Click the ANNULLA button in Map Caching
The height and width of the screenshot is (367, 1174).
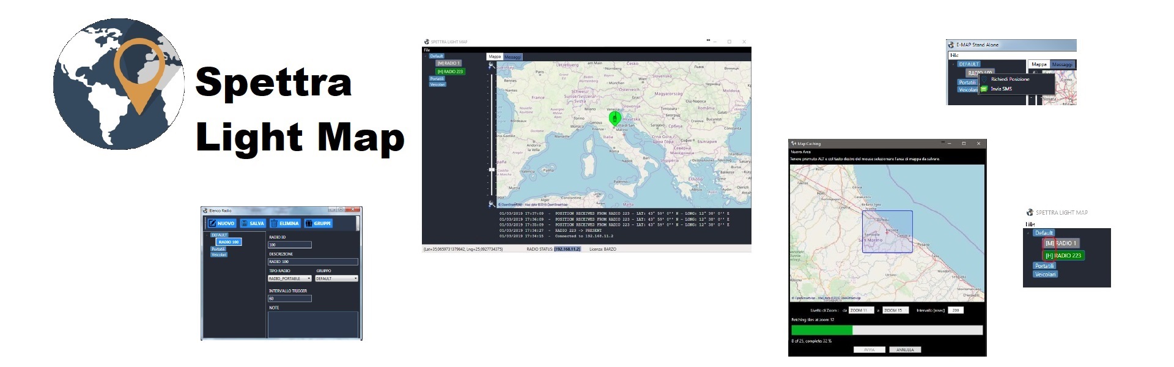[905, 350]
